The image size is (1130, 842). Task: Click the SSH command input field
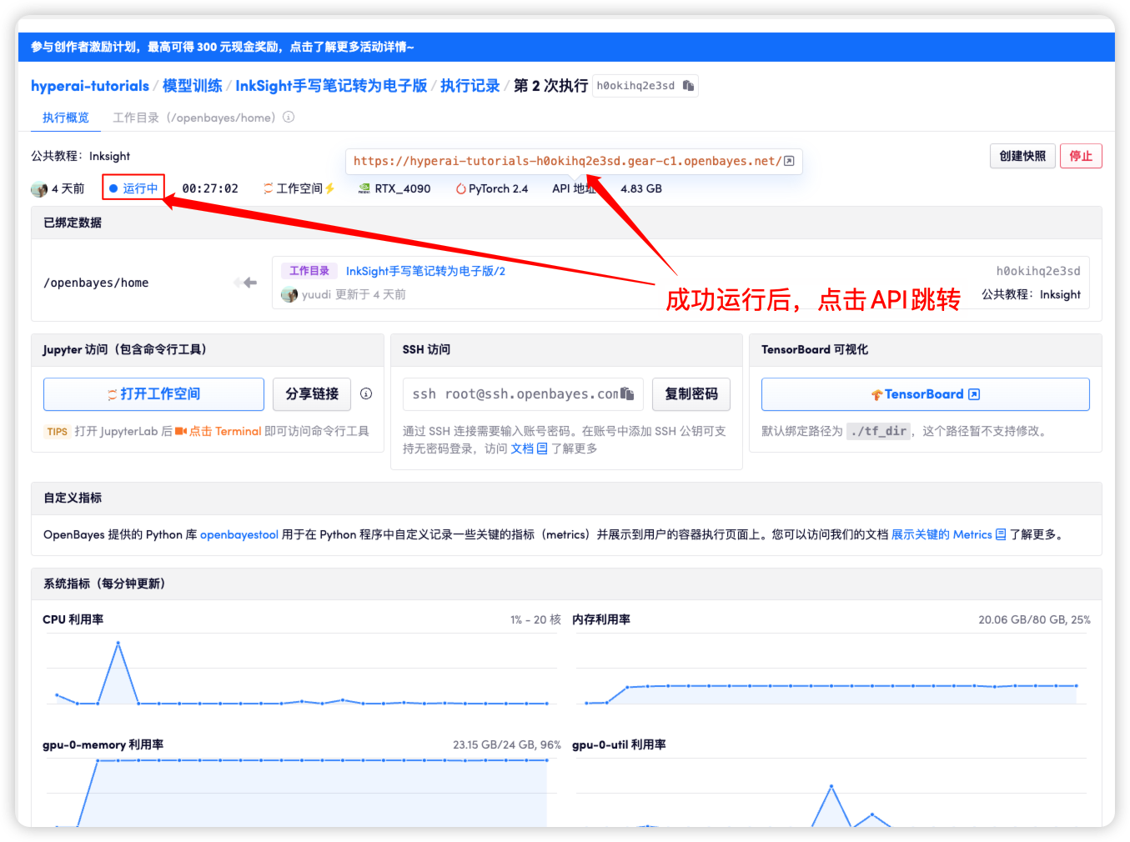click(x=513, y=394)
